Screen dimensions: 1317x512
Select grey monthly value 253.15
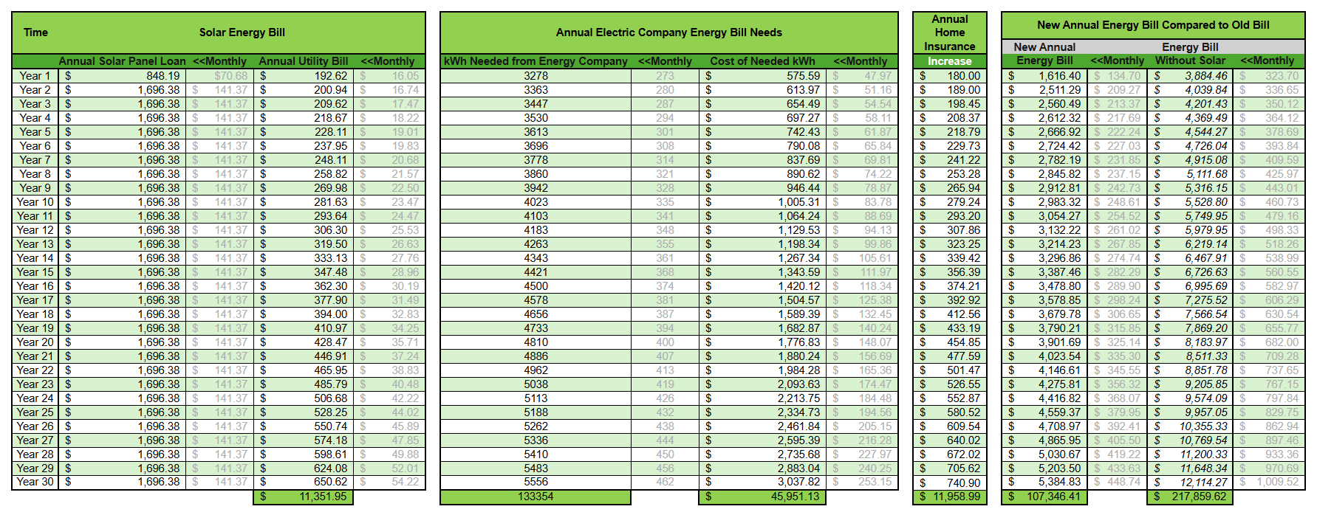coord(862,482)
